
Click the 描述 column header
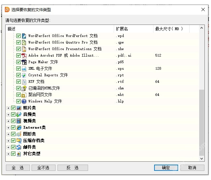(60, 29)
